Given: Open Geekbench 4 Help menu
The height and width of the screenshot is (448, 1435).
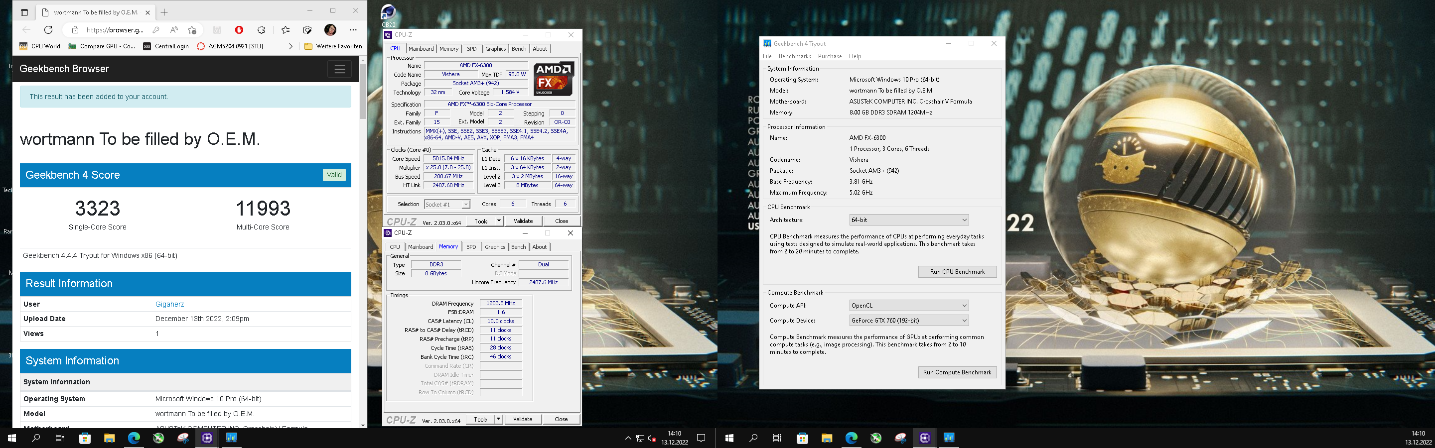Looking at the screenshot, I should pos(855,56).
